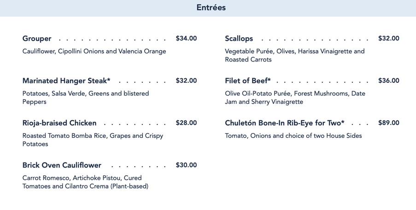Click the Salsa Verde and Peppers description

[x=86, y=97]
